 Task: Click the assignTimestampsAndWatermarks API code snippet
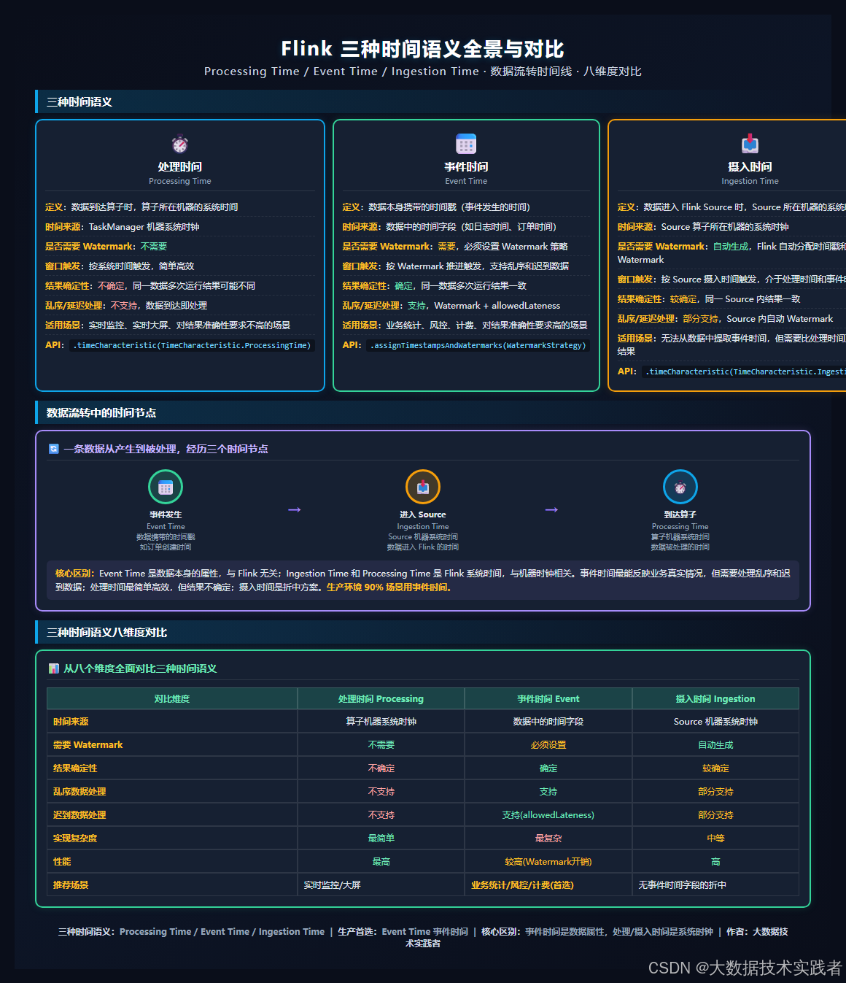[478, 345]
